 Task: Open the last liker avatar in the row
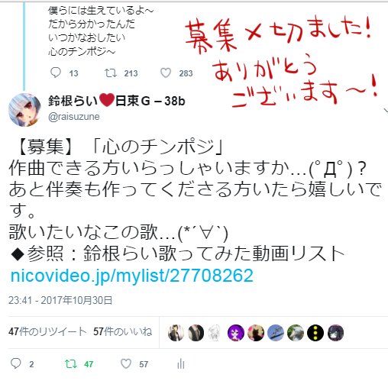(x=335, y=333)
